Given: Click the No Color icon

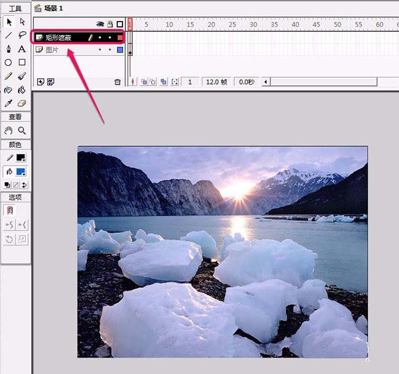Looking at the screenshot, I should click(x=16, y=185).
